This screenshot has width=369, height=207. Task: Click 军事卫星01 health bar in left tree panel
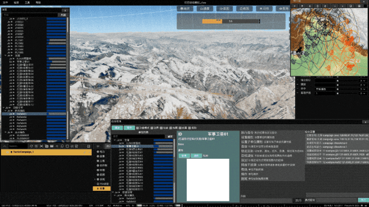coord(57,62)
